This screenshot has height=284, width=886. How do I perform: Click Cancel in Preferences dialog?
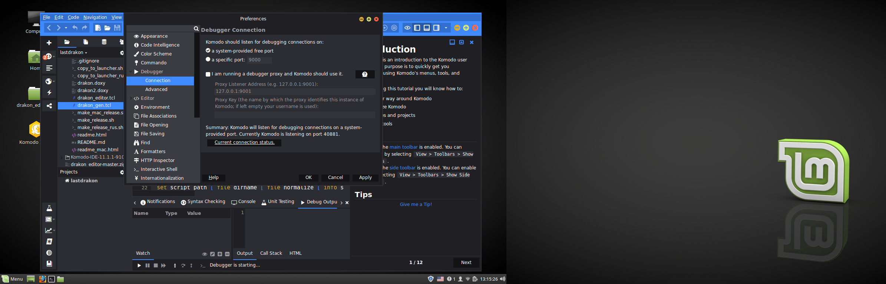coord(335,177)
